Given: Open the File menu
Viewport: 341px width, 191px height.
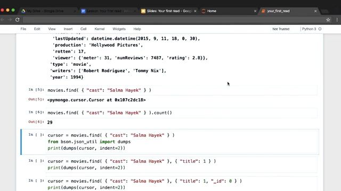Looking at the screenshot, I should tap(23, 29).
